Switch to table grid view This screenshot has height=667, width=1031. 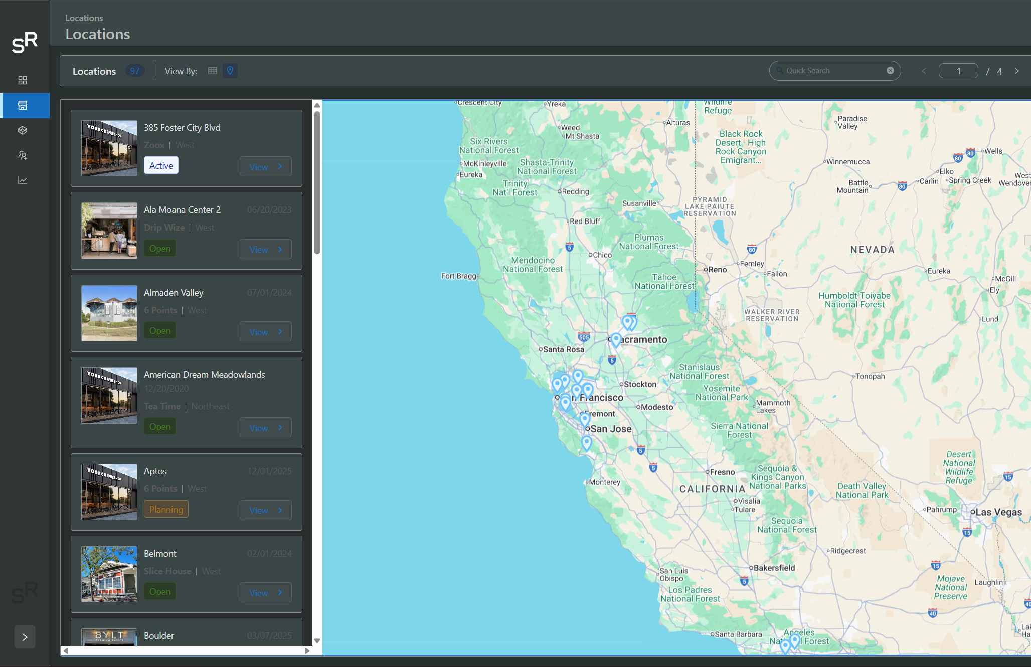coord(213,71)
